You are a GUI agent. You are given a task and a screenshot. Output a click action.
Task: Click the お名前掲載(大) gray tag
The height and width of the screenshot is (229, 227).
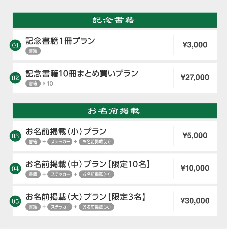96,207
